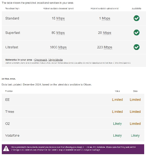Click the warning triangle in the purple banner

6,149
